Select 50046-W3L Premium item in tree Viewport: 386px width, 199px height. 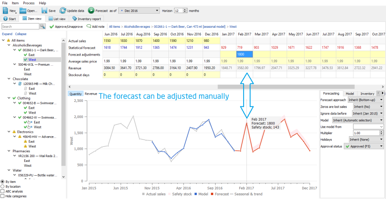point(36,64)
